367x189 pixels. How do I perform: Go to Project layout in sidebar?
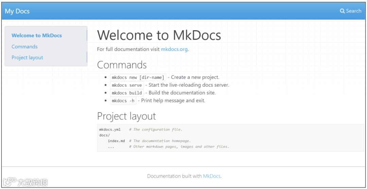28,57
